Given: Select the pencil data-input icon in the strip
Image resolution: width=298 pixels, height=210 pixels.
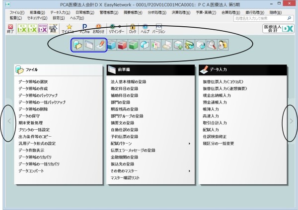Looking at the screenshot, I should pyautogui.click(x=100, y=45).
